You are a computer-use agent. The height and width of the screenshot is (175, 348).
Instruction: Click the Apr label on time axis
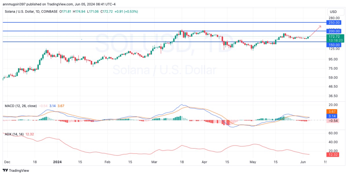pos(204,162)
